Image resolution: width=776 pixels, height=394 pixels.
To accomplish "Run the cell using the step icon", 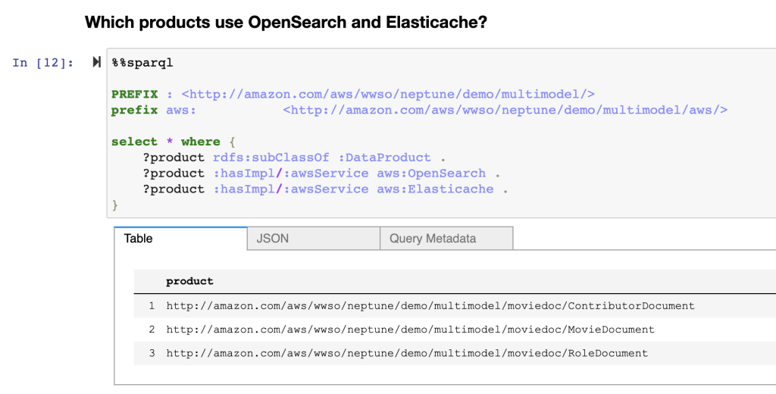I will 96,62.
